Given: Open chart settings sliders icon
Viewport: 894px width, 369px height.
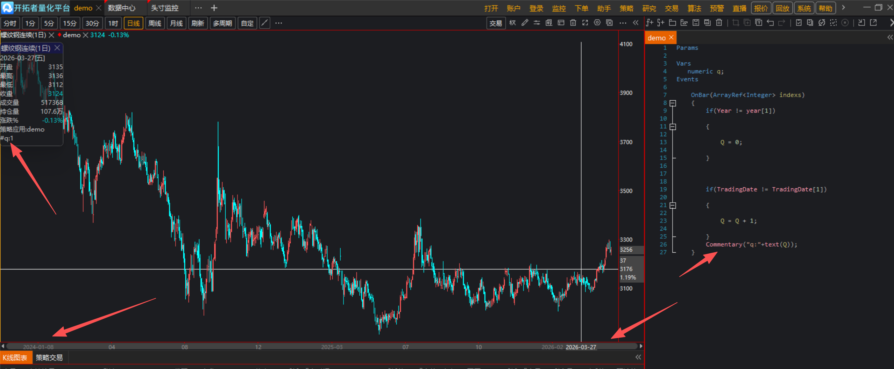Looking at the screenshot, I should point(537,23).
